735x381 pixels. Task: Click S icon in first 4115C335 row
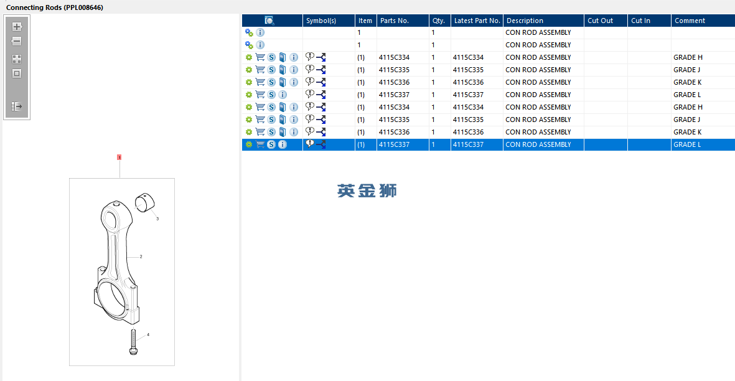tap(271, 70)
